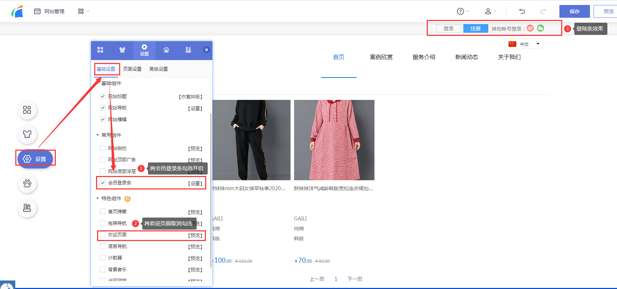Image resolution: width=617 pixels, height=289 pixels.
Task: Switch to 基础设置 tab
Action: tap(106, 69)
